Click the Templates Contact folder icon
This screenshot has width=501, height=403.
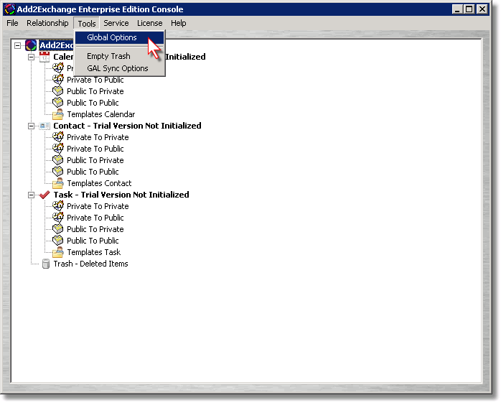[58, 183]
